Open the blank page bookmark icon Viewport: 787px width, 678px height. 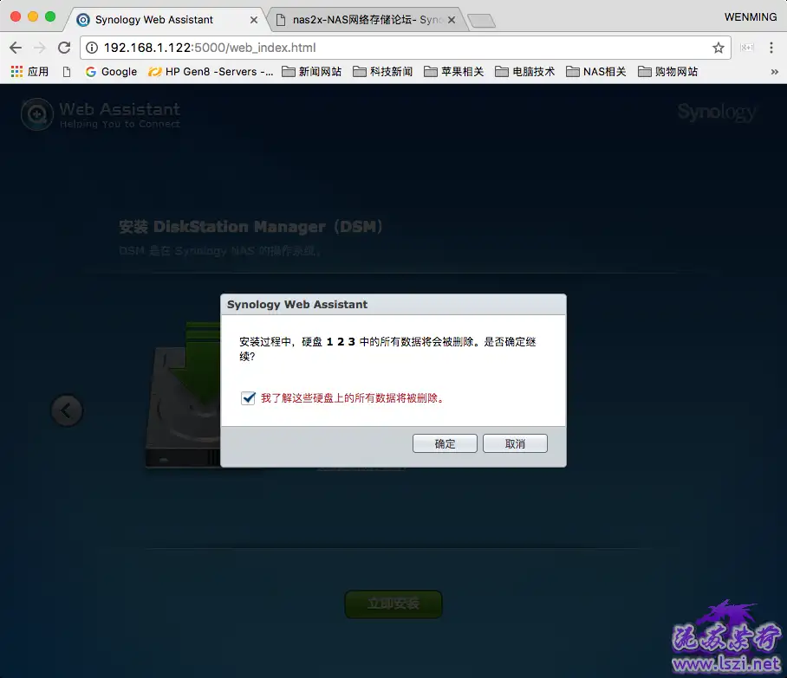click(x=67, y=72)
